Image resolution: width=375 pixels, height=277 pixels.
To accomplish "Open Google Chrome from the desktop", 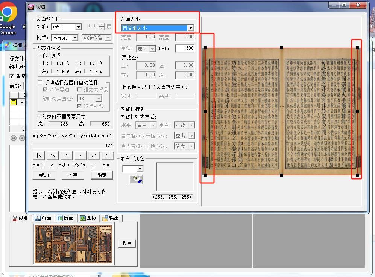I will coord(7,18).
